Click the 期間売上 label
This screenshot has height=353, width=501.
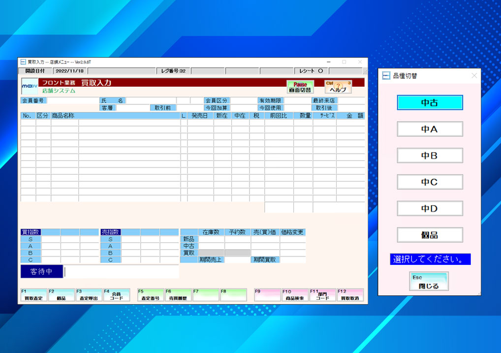(x=211, y=259)
